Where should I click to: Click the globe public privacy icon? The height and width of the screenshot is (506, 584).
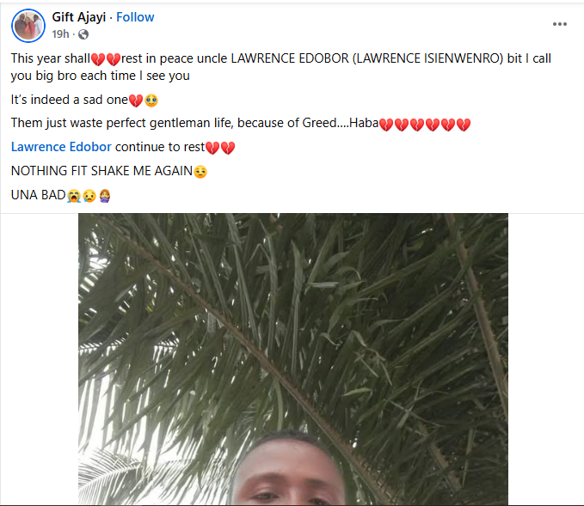[x=83, y=34]
